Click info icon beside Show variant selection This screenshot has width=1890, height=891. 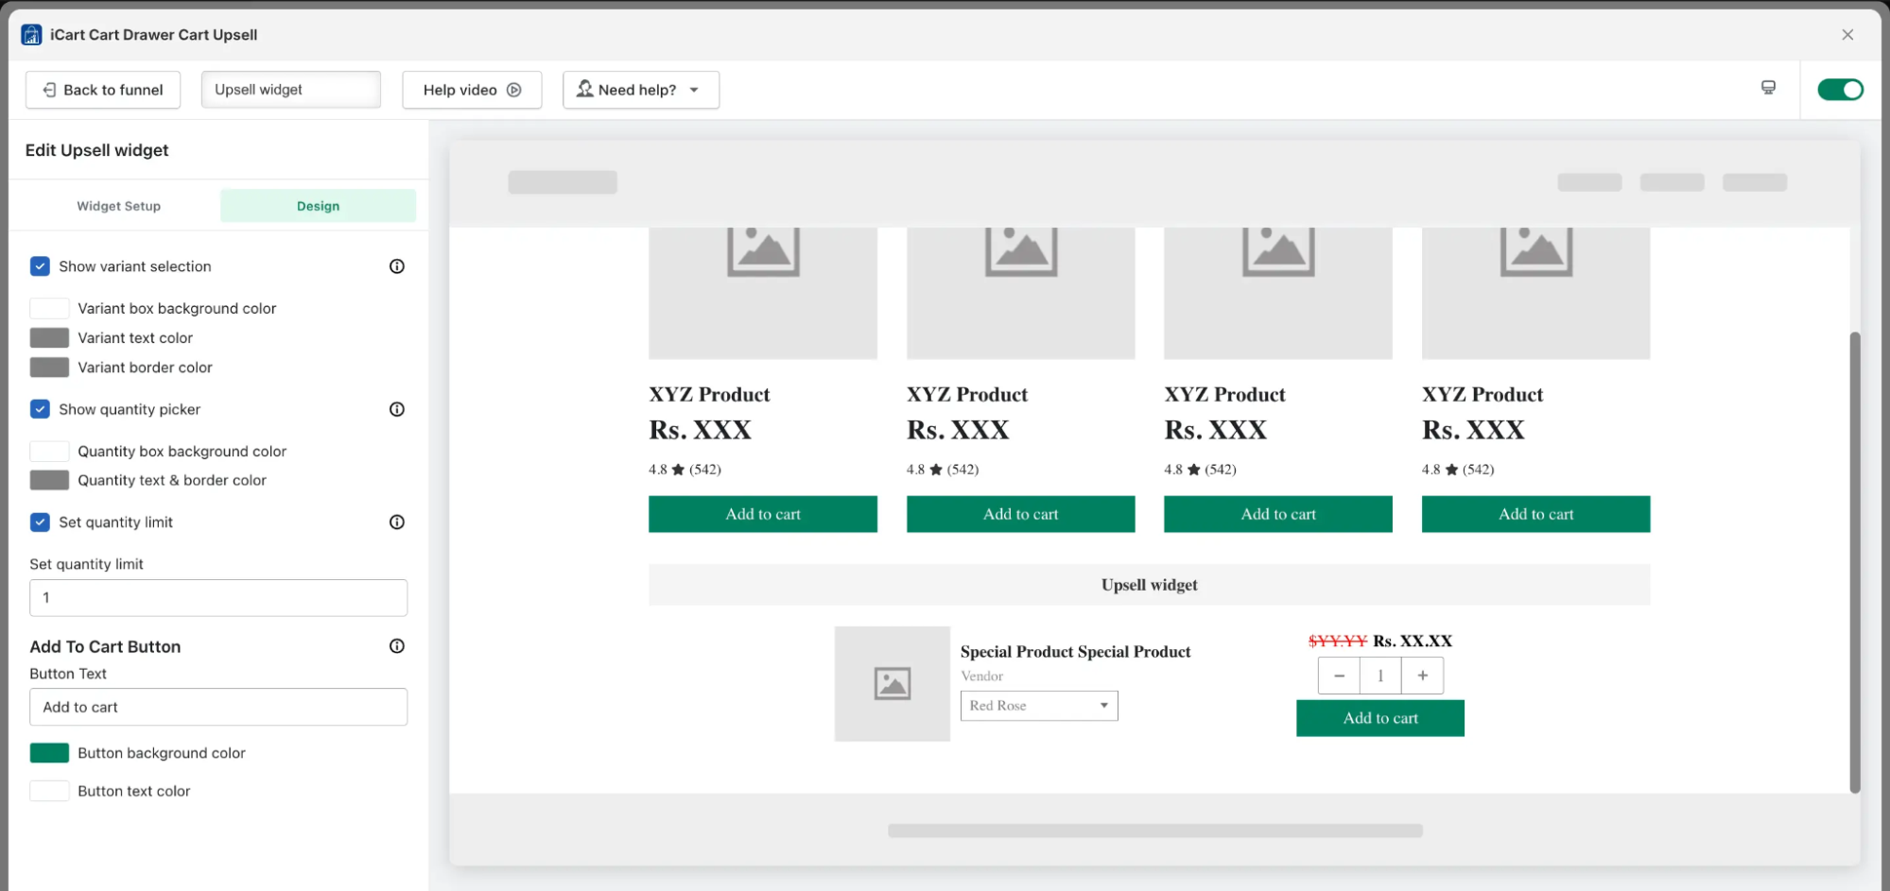tap(397, 266)
